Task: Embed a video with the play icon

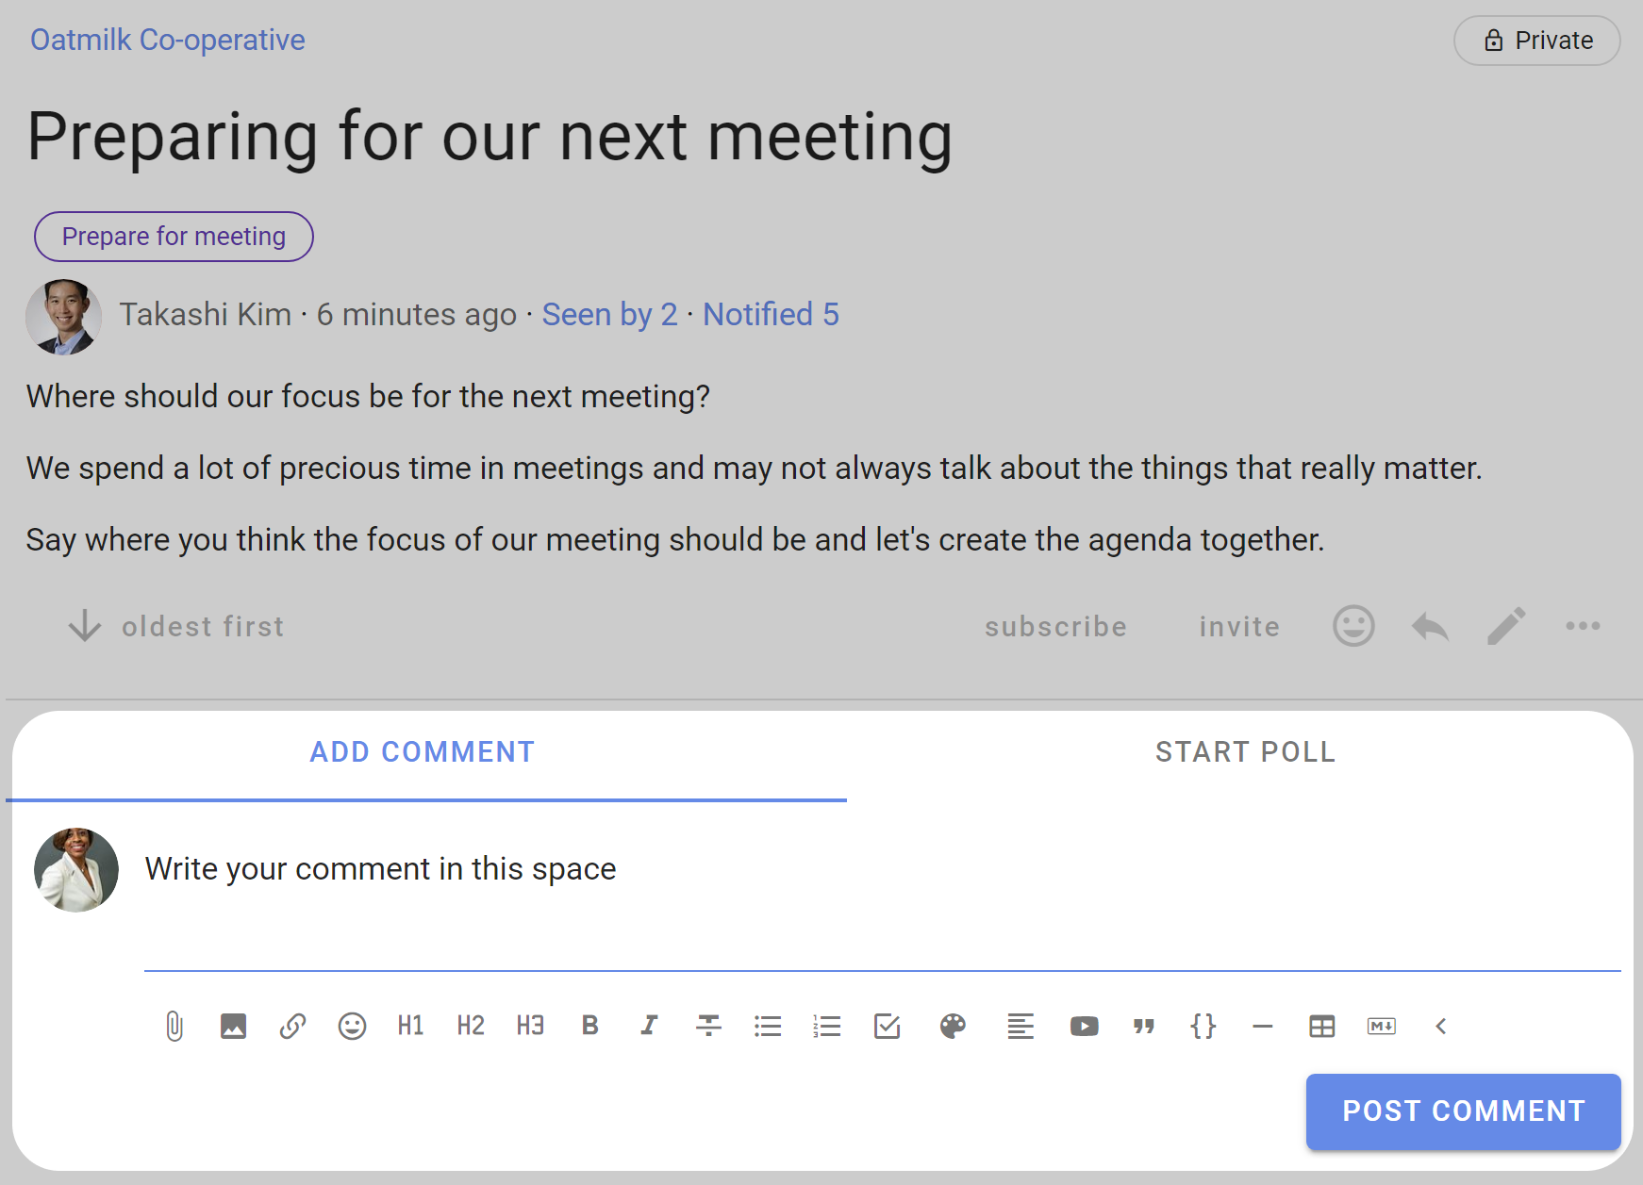Action: (1084, 1026)
